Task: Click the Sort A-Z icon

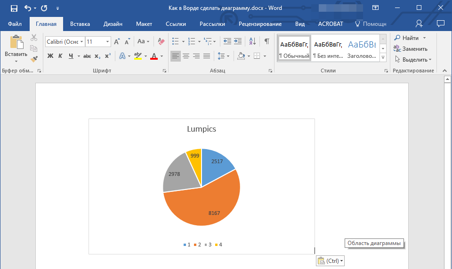Action: [252, 41]
